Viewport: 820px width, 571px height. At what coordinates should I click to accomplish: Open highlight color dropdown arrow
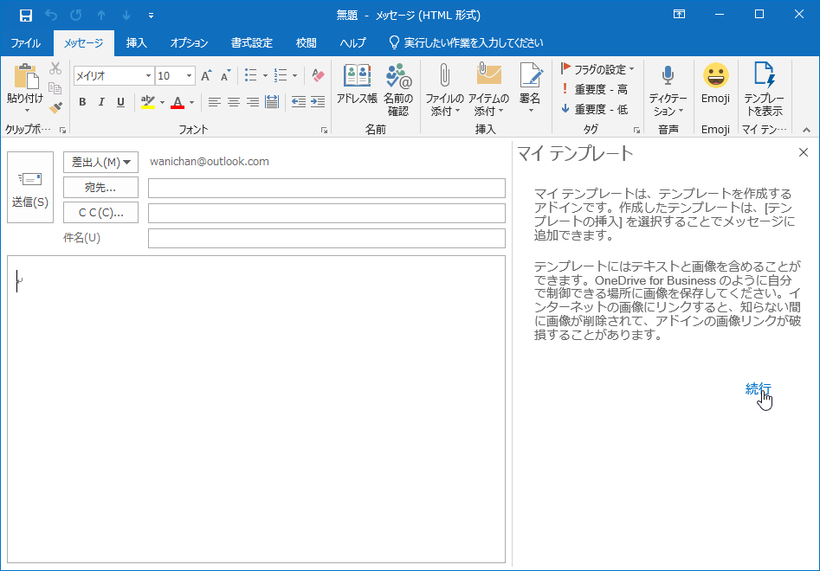click(162, 102)
